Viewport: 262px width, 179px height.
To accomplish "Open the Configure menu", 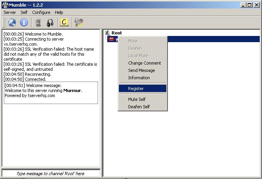I will (41, 12).
